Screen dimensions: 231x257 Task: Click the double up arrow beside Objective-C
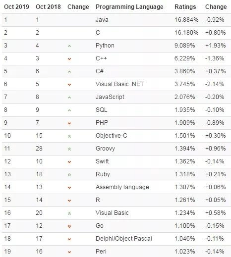(69, 136)
